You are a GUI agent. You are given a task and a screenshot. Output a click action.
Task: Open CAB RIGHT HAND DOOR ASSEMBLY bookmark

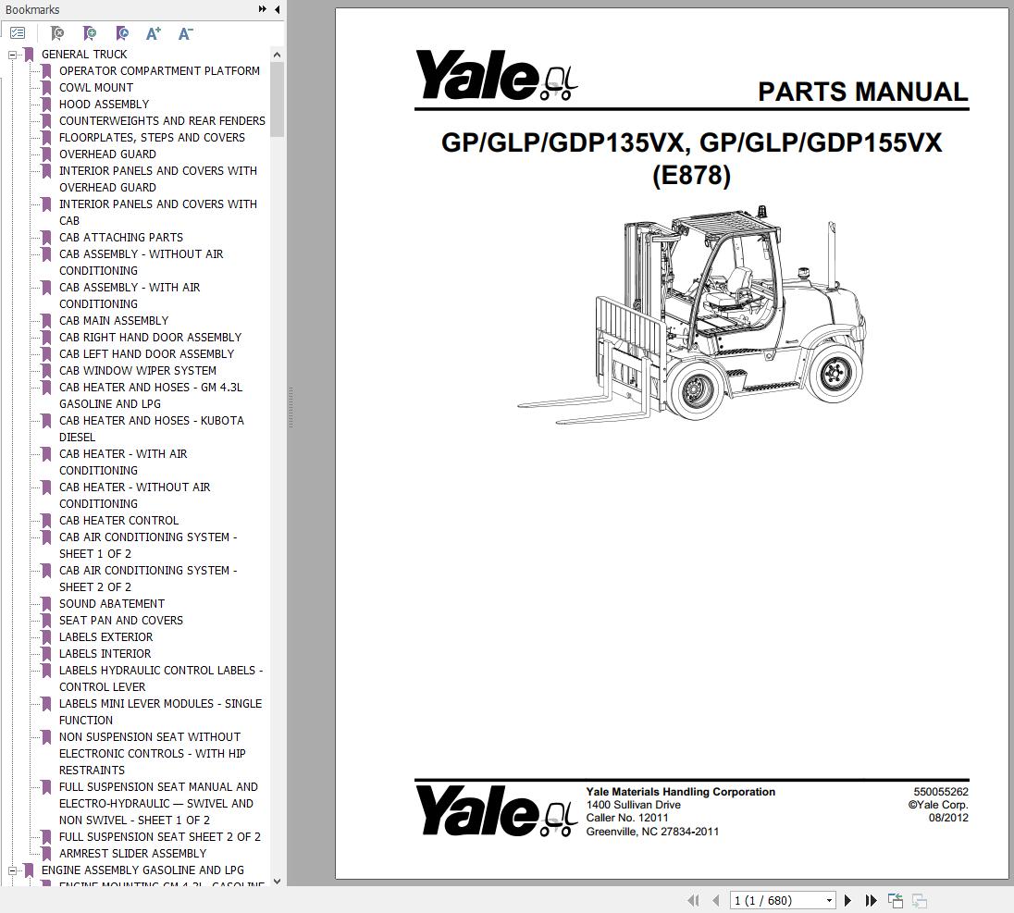(150, 337)
